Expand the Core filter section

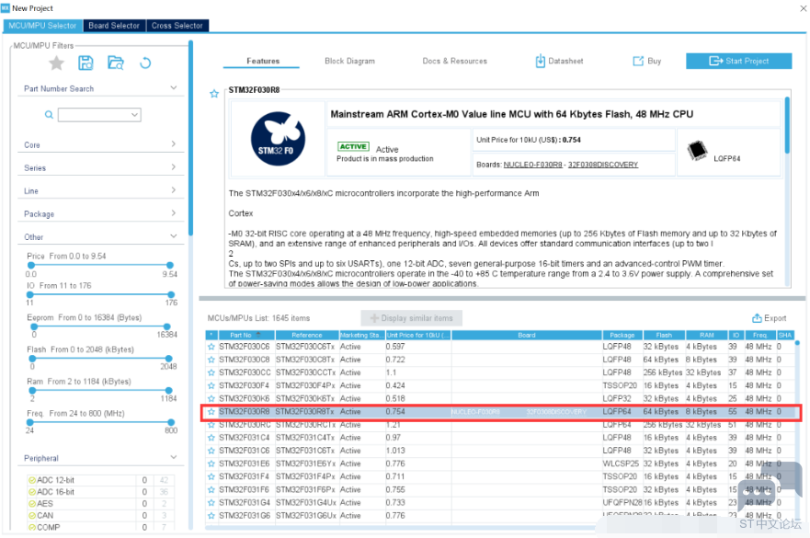pos(174,144)
